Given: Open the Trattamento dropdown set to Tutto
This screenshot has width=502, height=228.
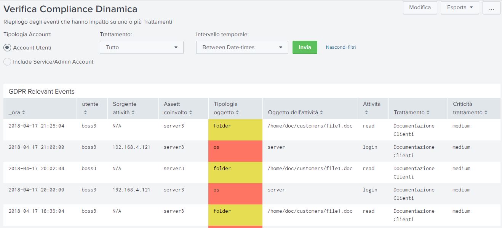Looking at the screenshot, I should tap(142, 47).
